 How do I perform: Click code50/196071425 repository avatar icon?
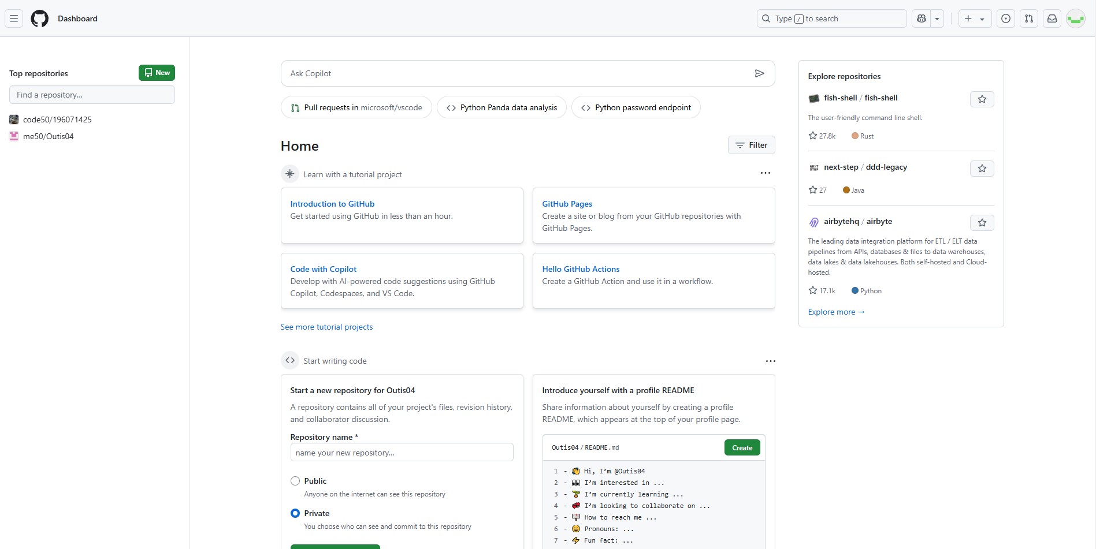[x=14, y=119]
